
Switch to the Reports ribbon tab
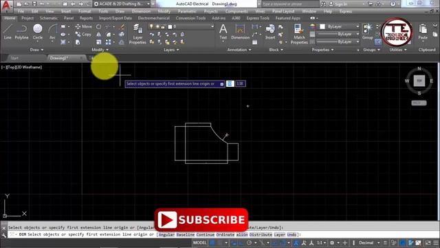(x=86, y=18)
